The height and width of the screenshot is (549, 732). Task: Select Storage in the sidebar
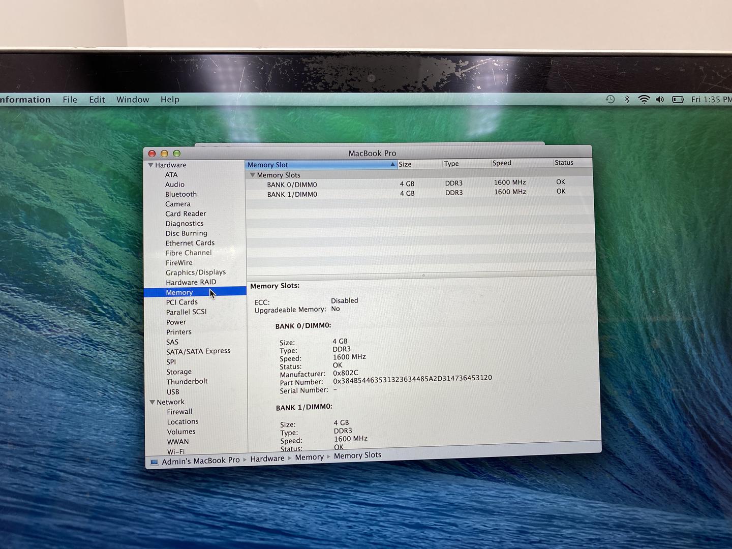click(179, 372)
